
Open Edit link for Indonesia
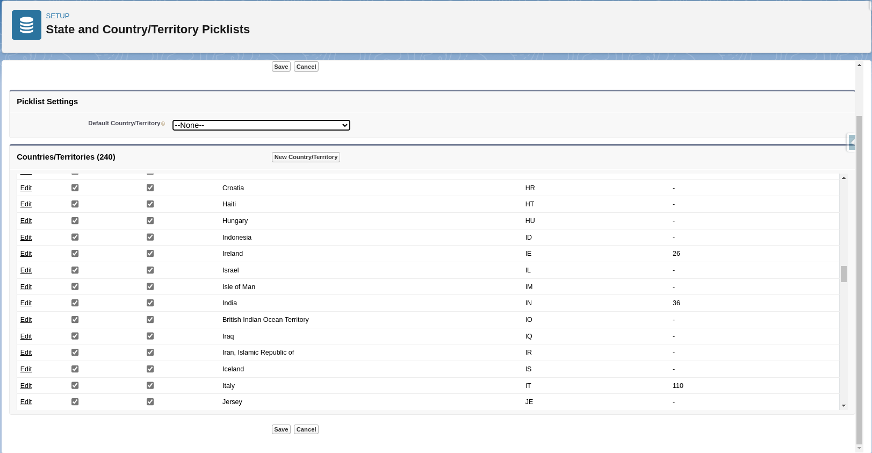pyautogui.click(x=26, y=238)
